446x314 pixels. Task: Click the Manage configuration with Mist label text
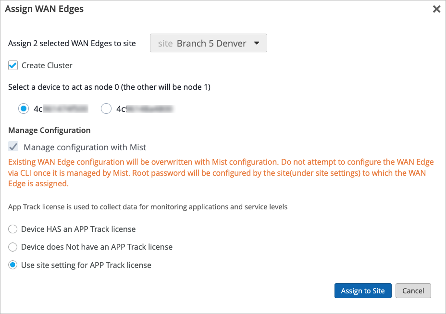coord(85,147)
